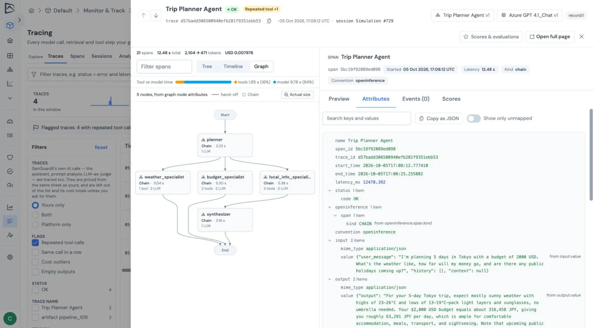The width and height of the screenshot is (594, 328).
Task: Select the Both radio option
Action: click(35, 215)
